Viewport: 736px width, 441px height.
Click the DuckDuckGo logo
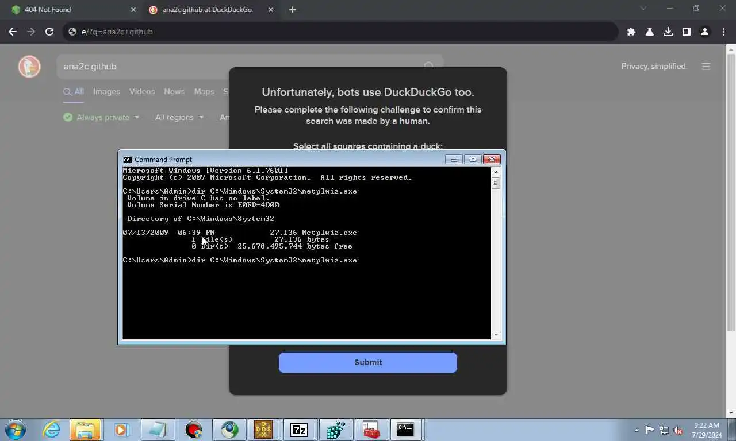click(29, 67)
